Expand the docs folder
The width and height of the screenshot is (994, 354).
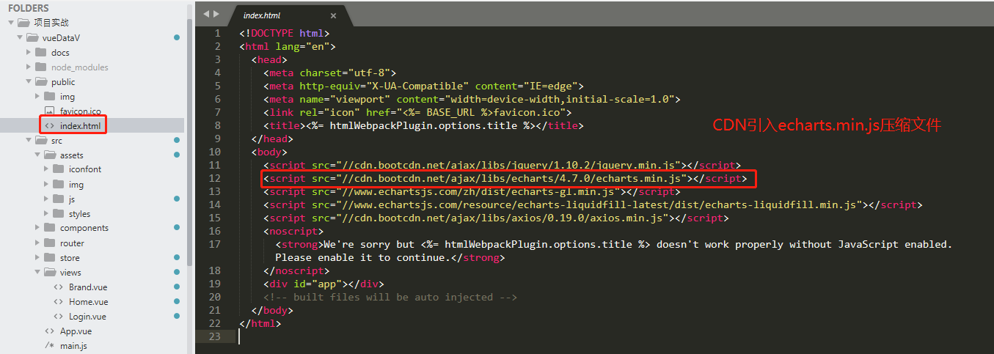click(x=29, y=52)
